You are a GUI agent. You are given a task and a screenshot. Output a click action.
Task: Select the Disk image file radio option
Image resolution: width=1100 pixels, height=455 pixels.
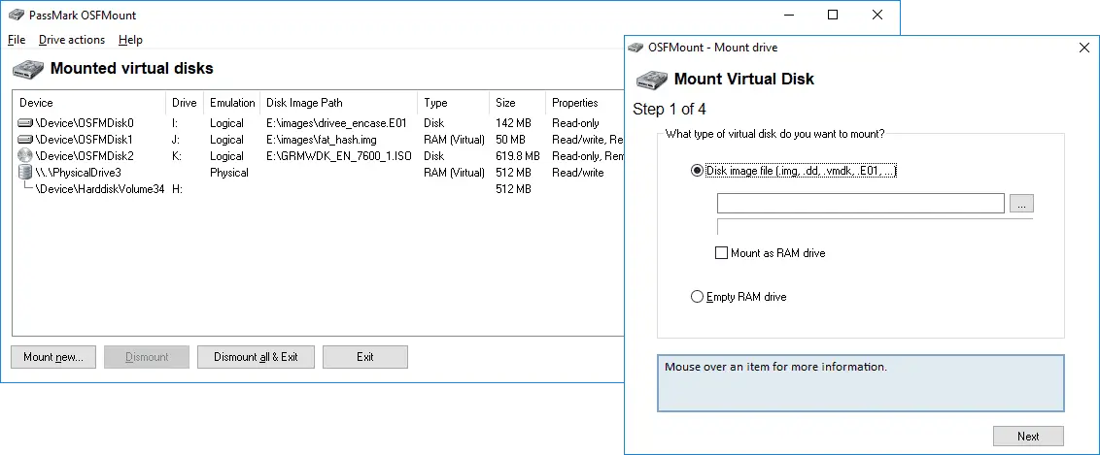pyautogui.click(x=697, y=171)
